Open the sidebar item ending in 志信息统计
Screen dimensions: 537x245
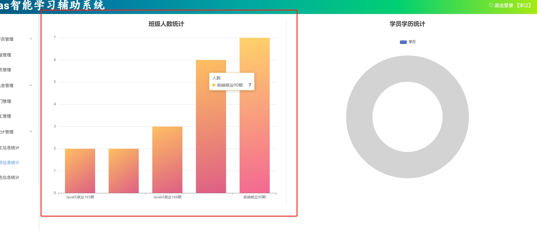point(10,178)
